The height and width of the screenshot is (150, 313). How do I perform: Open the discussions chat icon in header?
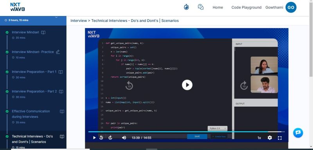tap(201, 7)
